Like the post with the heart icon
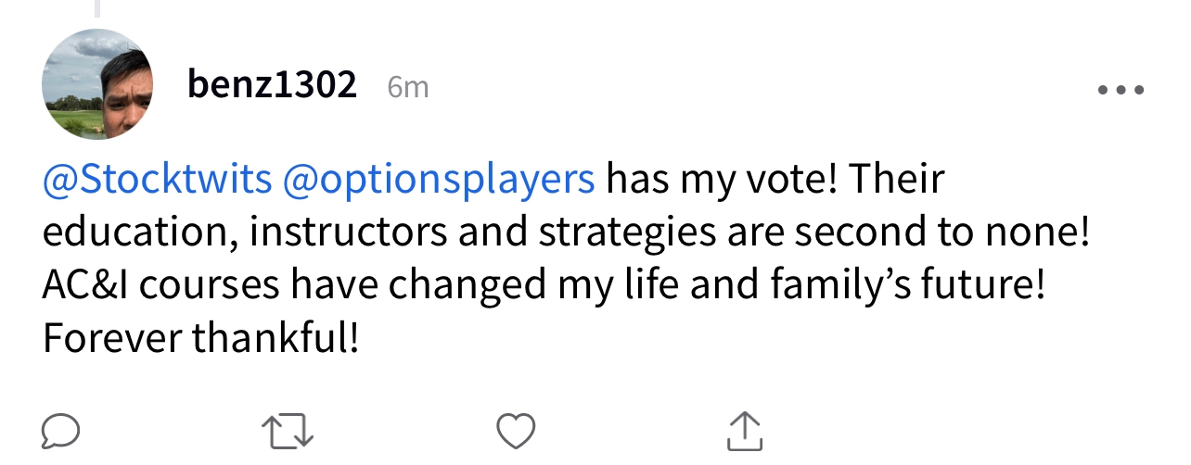Screen dimensions: 1191x465 [x=516, y=432]
